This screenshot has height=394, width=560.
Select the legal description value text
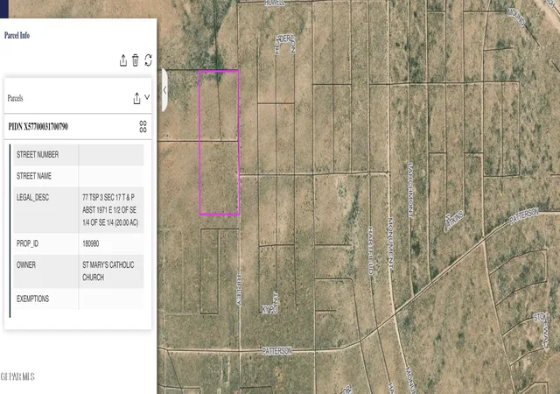click(x=110, y=210)
